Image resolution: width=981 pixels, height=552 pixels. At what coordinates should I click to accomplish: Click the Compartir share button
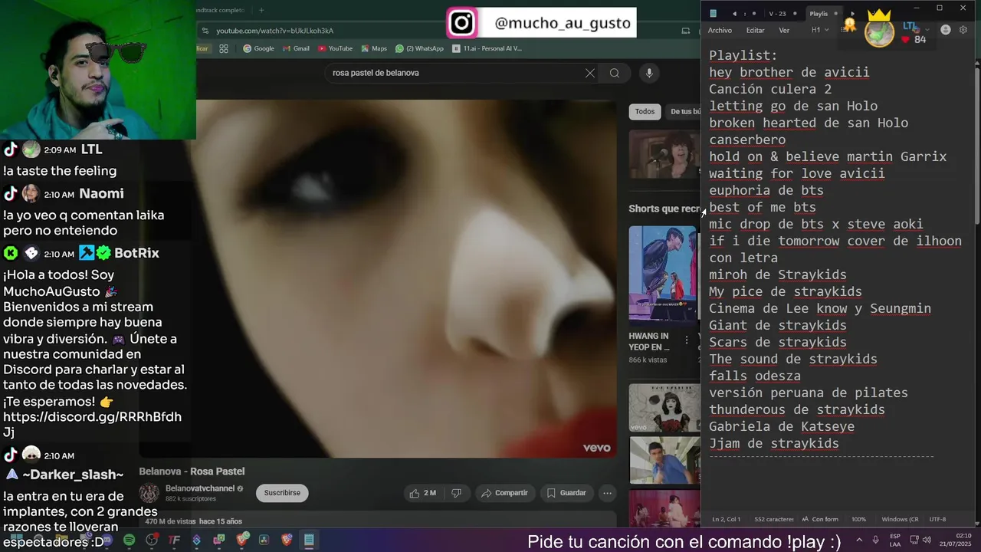click(x=504, y=493)
